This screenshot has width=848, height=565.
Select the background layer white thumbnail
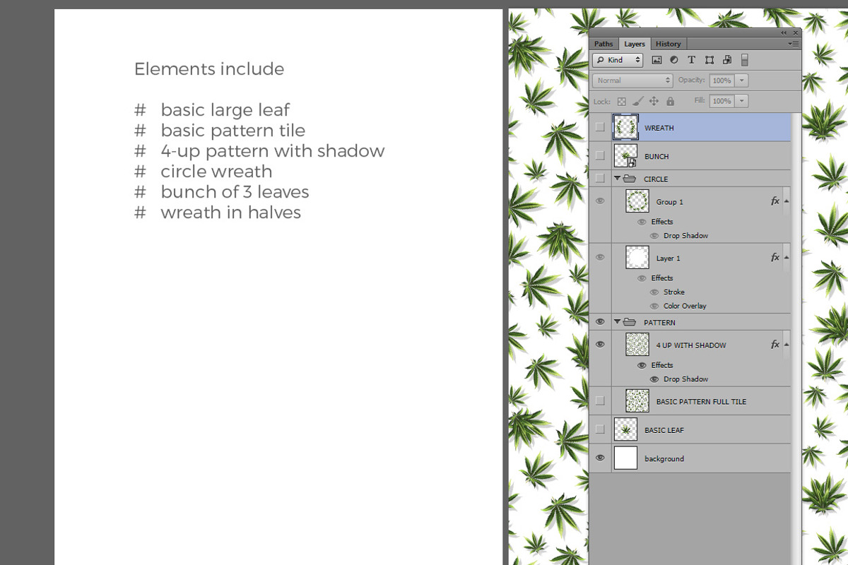pyautogui.click(x=625, y=458)
